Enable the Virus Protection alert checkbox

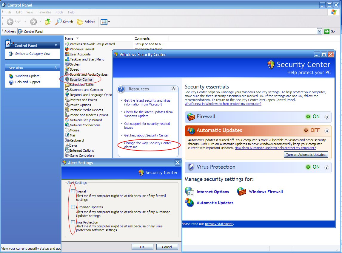coord(73,222)
